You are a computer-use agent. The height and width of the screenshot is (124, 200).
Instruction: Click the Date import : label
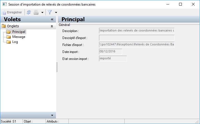coord(71,52)
